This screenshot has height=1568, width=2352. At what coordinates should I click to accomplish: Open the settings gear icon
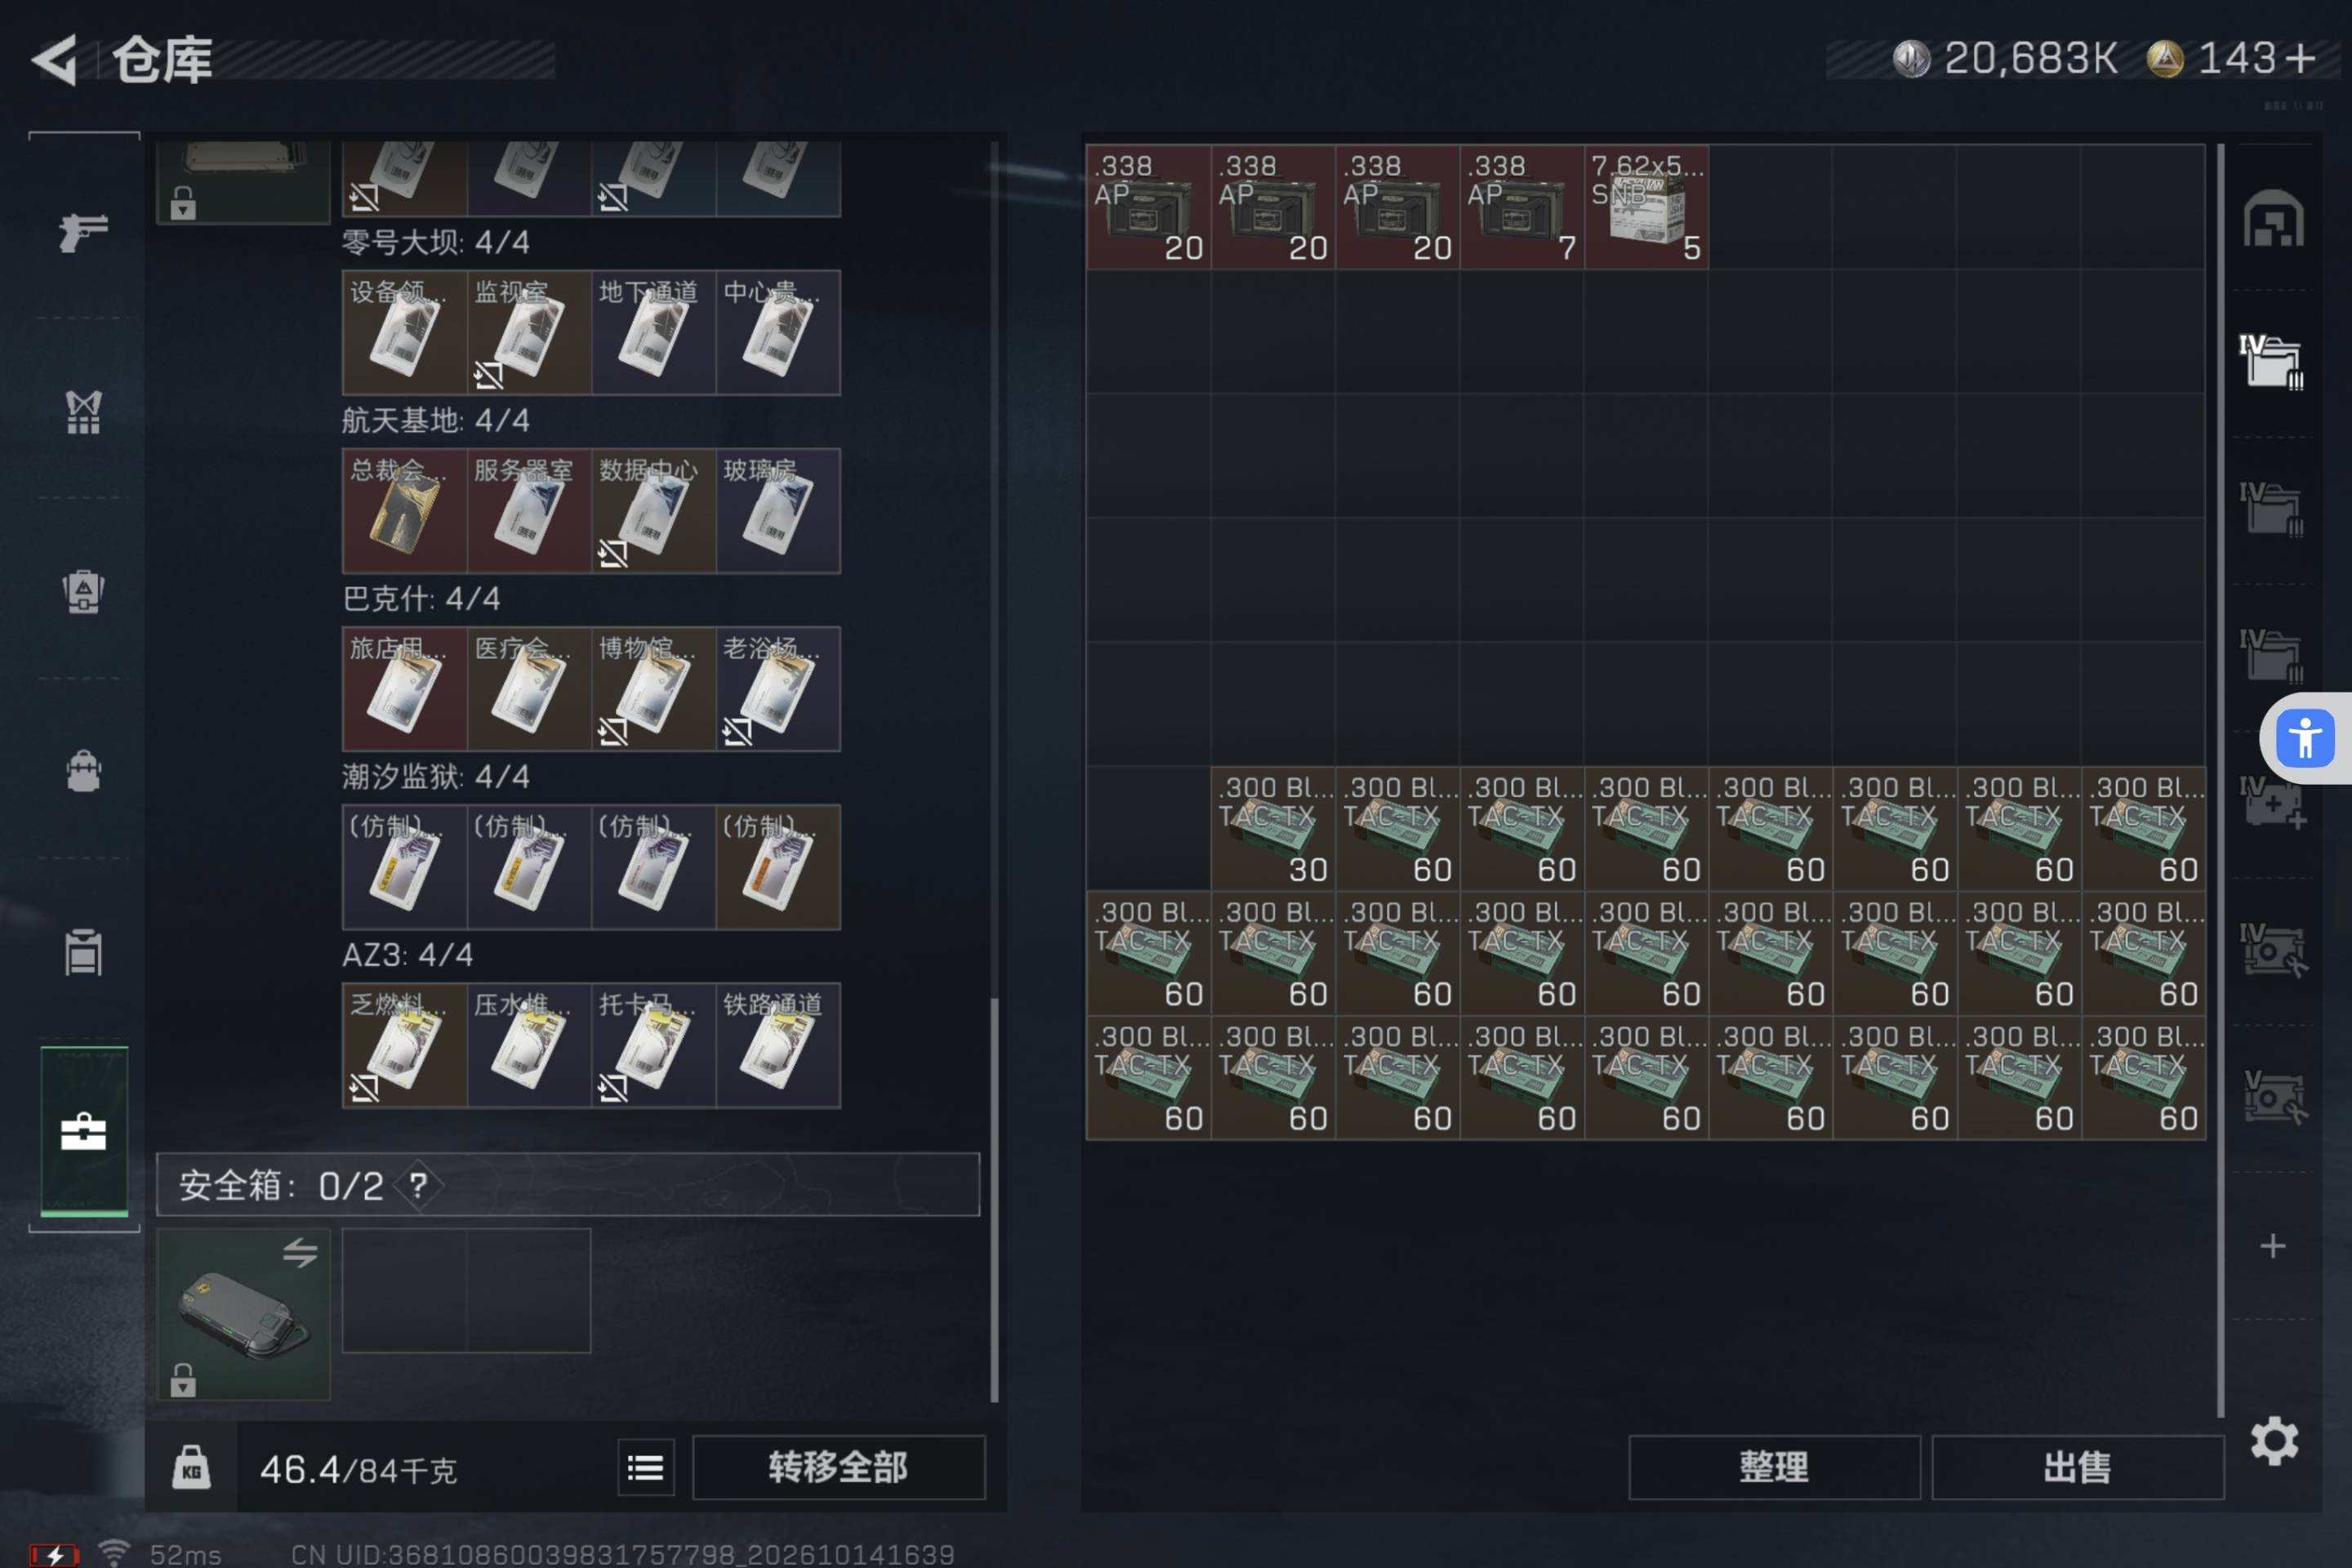click(2274, 1441)
